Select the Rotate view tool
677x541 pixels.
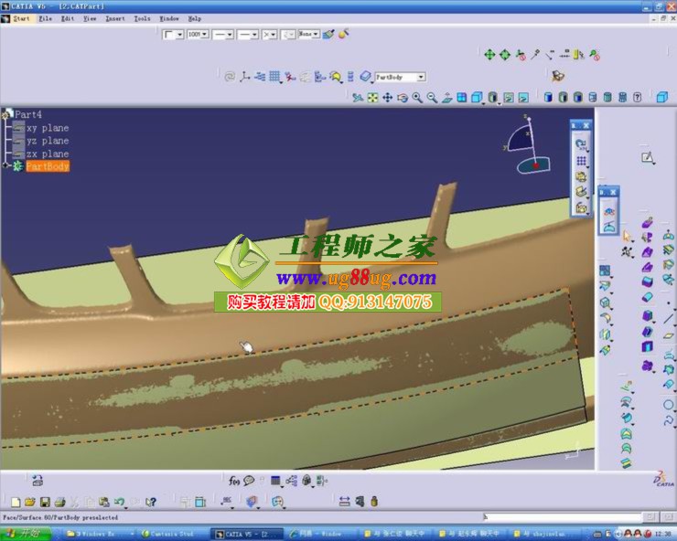(x=403, y=98)
